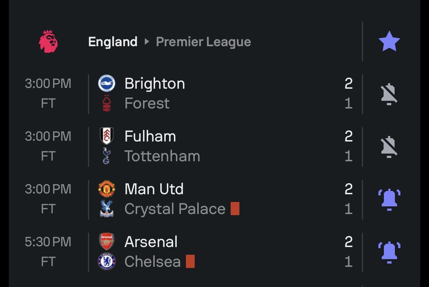Click the Man Utd club crest
The image size is (429, 287).
coord(106,189)
